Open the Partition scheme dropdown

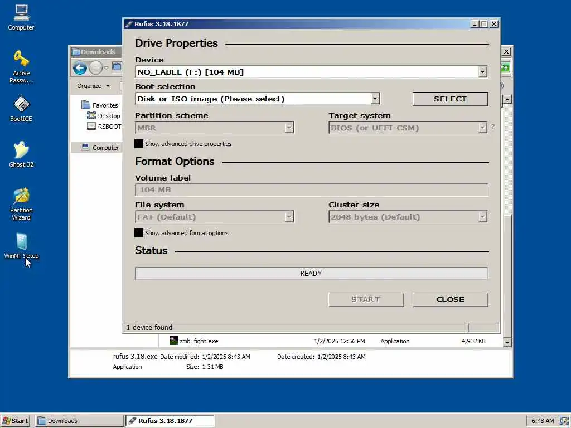point(289,128)
